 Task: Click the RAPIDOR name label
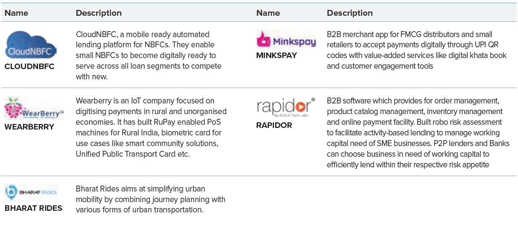pyautogui.click(x=274, y=125)
